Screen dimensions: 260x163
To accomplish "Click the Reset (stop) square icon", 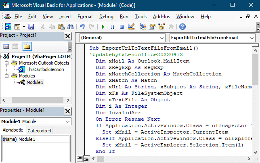I will pyautogui.click(x=121, y=27).
